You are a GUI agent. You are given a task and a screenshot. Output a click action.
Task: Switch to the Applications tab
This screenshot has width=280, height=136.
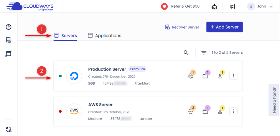pos(105,36)
